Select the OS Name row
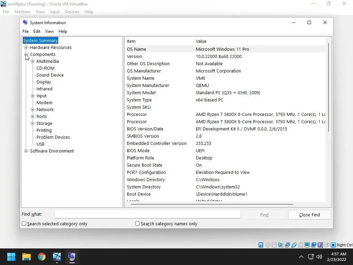This screenshot has width=353, height=265. pyautogui.click(x=225, y=49)
